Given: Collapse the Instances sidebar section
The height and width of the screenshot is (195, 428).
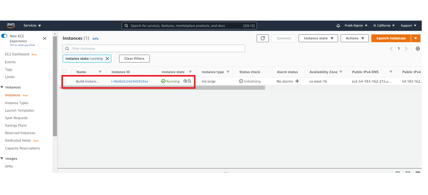Looking at the screenshot, I should [2, 87].
